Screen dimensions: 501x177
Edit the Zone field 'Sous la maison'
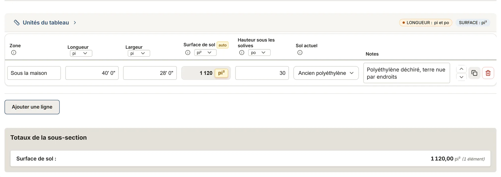pyautogui.click(x=34, y=73)
